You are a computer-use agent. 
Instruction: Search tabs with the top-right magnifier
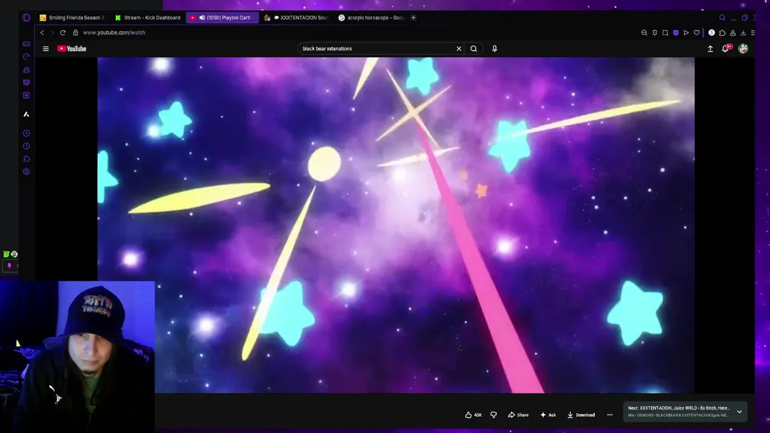click(x=722, y=17)
